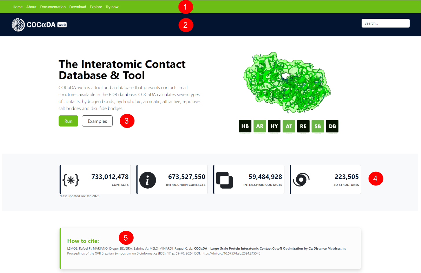Screen dimensions: 421x273
Task: Select the RE repulsive contact tile
Action: coord(303,126)
